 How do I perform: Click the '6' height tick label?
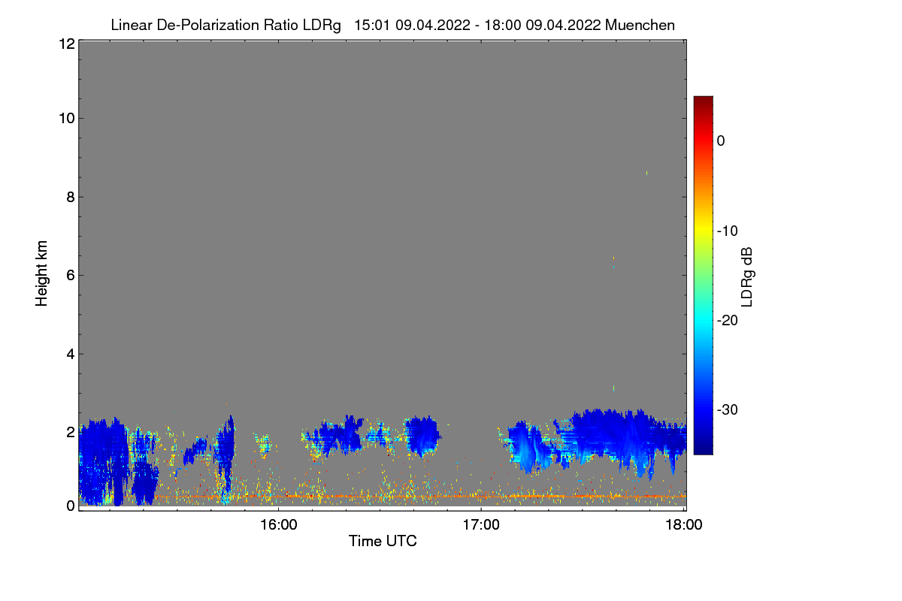[x=70, y=275]
